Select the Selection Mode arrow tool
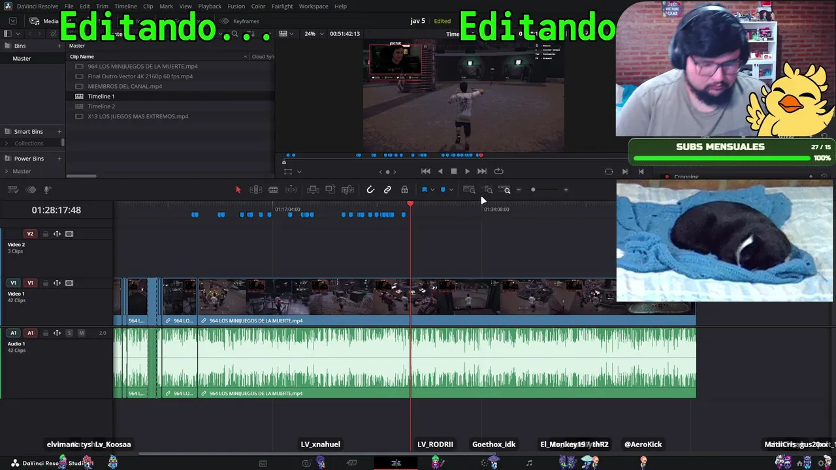This screenshot has height=470, width=836. (238, 190)
